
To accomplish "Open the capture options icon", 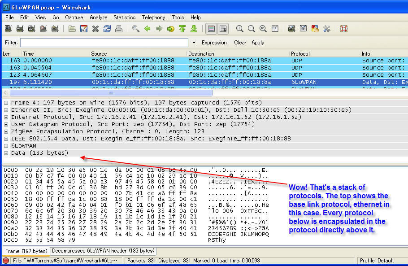I will pyautogui.click(x=20, y=29).
